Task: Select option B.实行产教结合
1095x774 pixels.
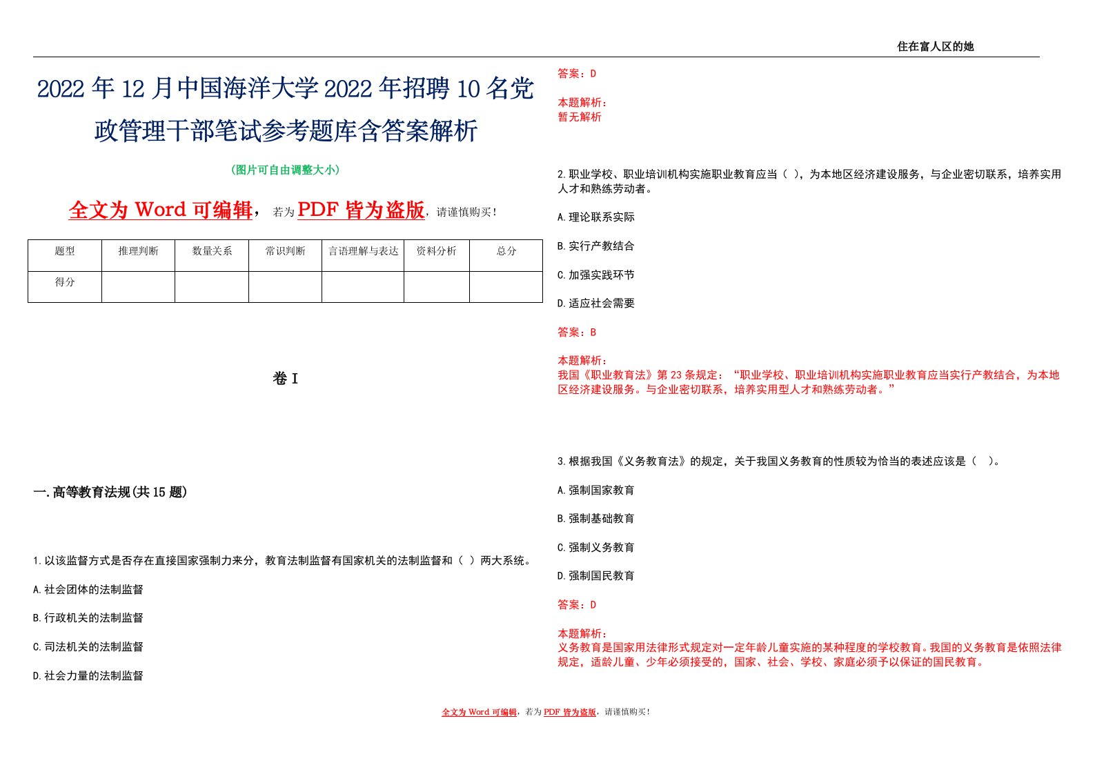Action: click(596, 246)
